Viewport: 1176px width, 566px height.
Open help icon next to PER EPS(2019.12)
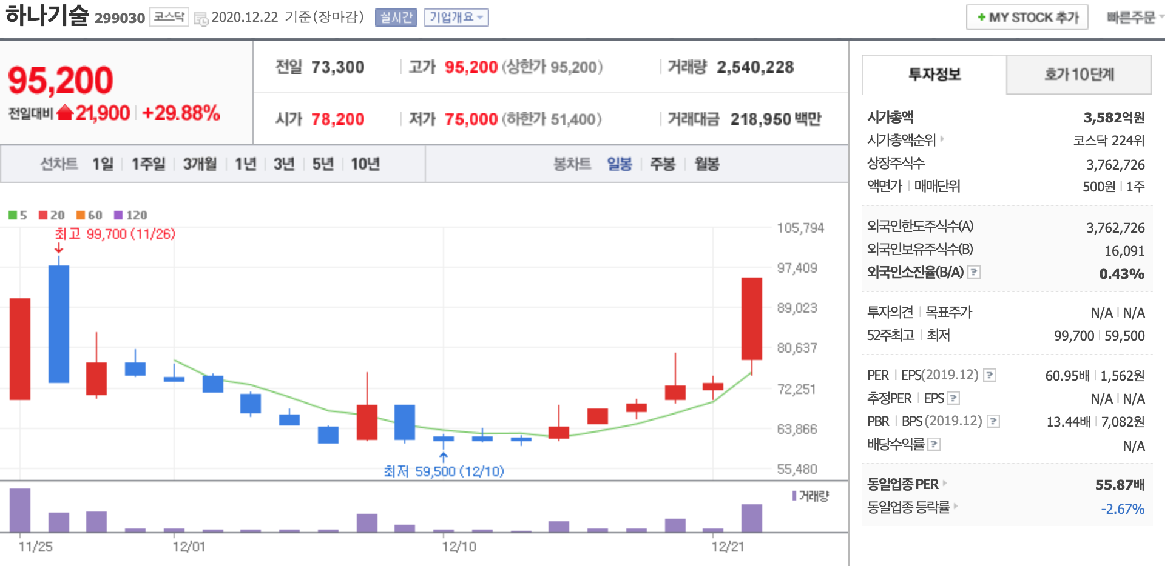[x=990, y=375]
